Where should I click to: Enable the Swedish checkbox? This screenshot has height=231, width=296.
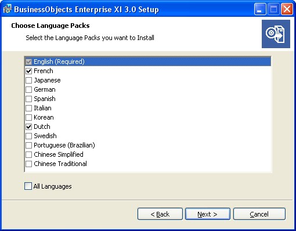[x=28, y=136]
